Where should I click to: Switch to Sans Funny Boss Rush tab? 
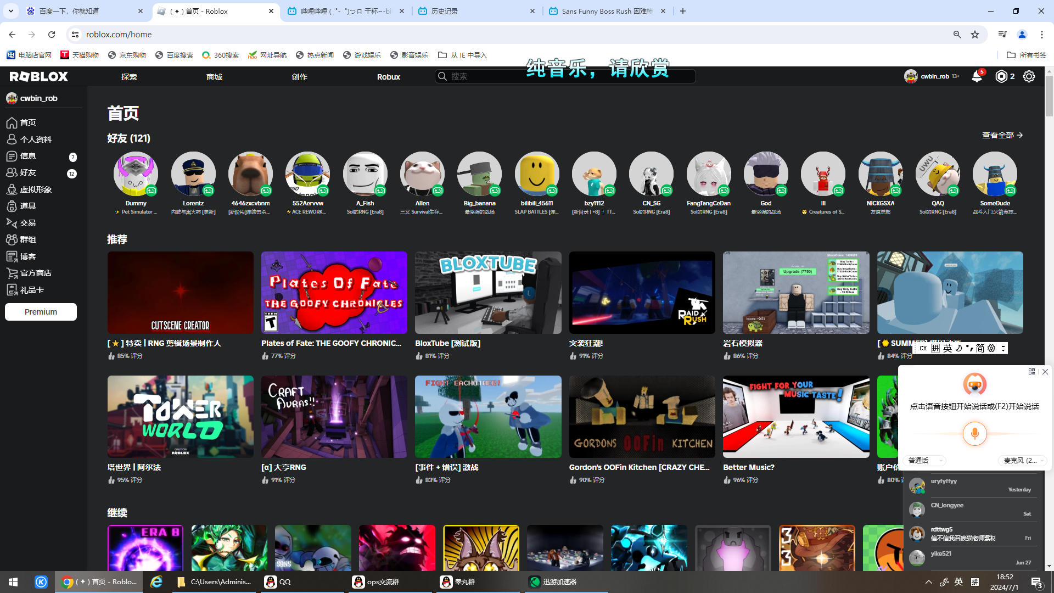(607, 11)
